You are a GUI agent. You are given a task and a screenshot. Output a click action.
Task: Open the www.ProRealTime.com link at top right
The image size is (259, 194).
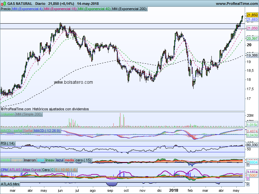point(236,4)
